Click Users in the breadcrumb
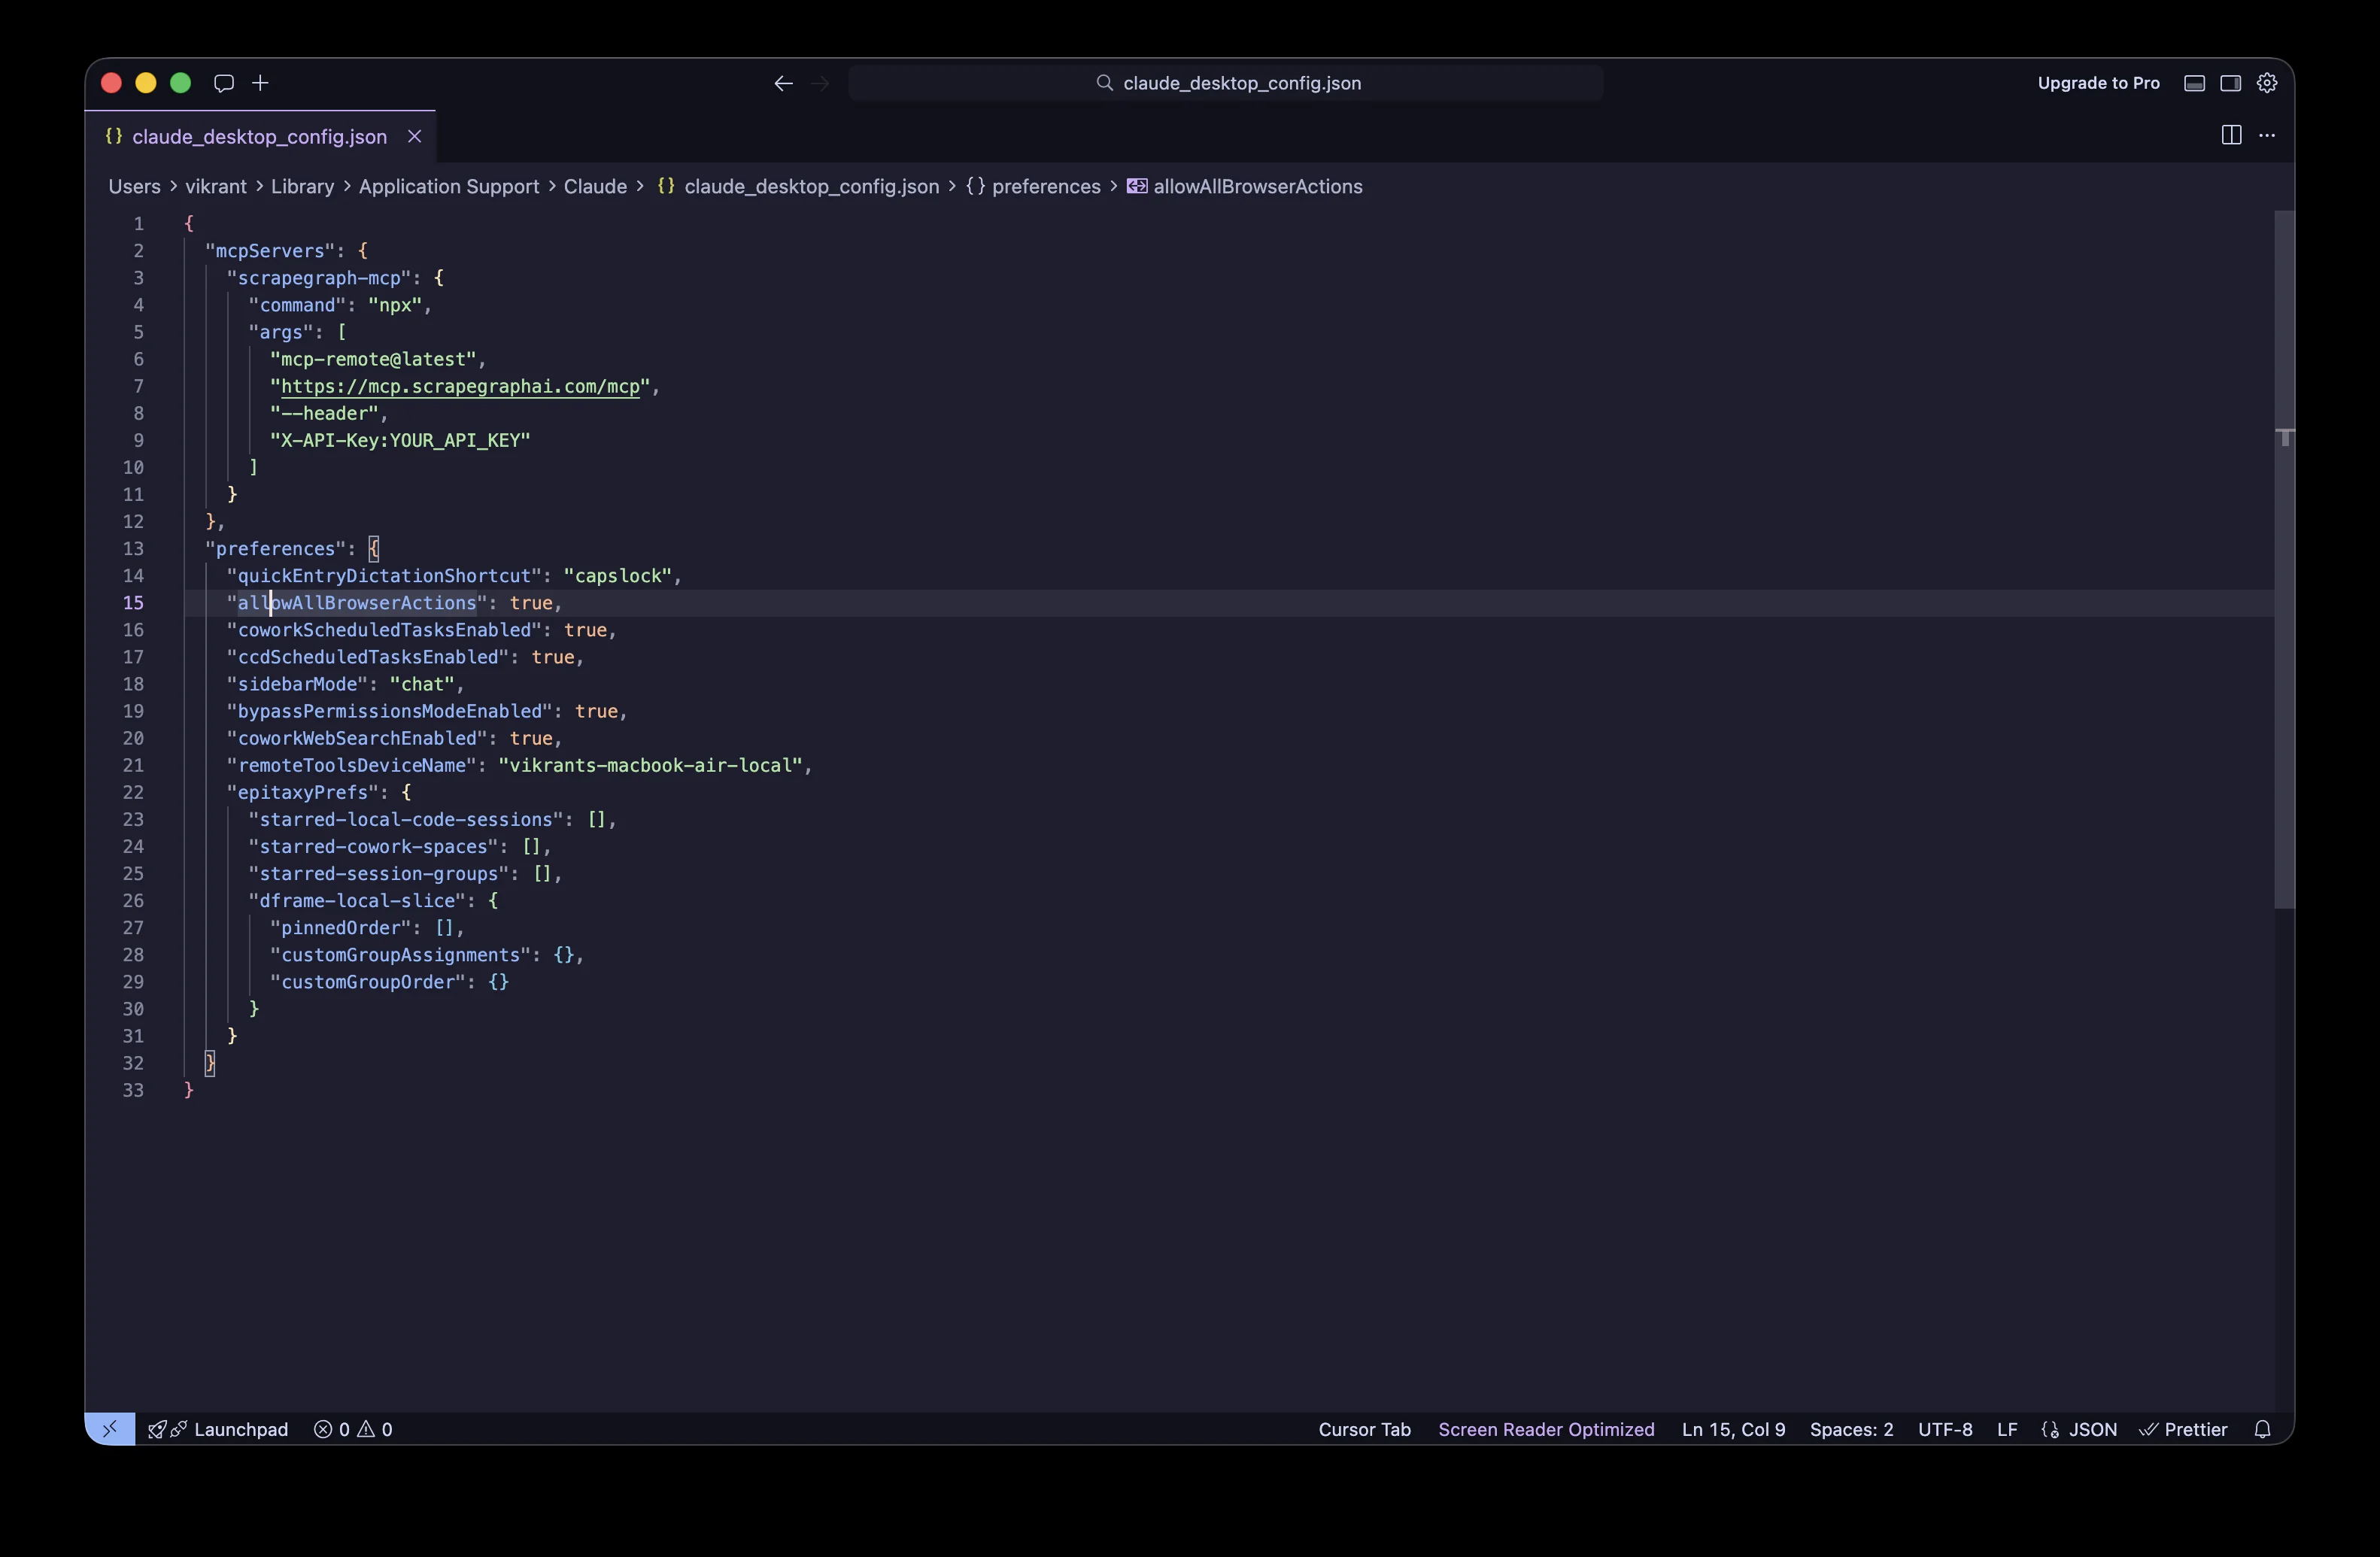The image size is (2380, 1557). click(x=134, y=186)
